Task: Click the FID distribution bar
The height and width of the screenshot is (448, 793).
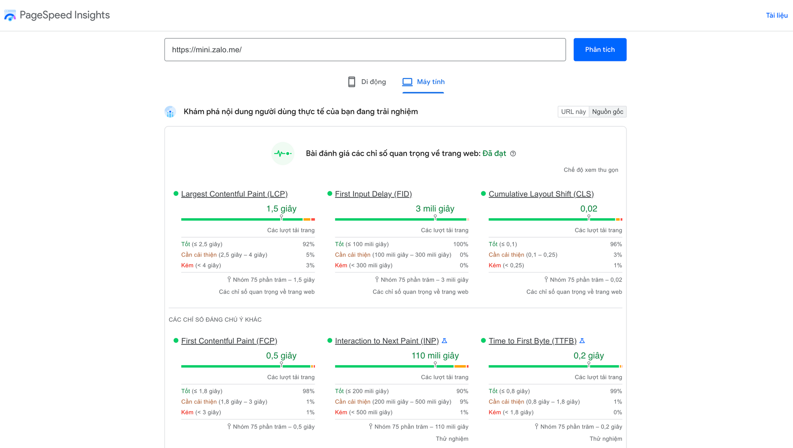Action: coord(402,219)
